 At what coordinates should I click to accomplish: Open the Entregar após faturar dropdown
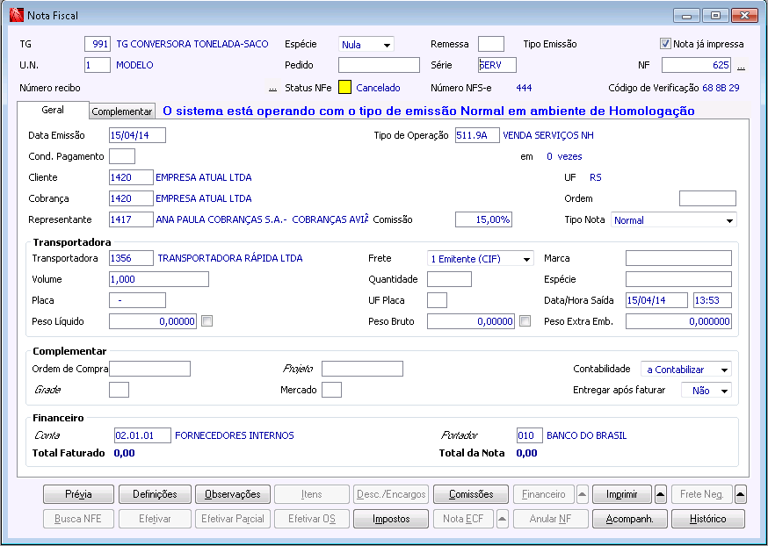[706, 391]
